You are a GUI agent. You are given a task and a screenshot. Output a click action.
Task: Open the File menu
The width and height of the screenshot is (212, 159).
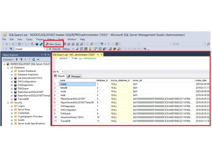(x=4, y=39)
